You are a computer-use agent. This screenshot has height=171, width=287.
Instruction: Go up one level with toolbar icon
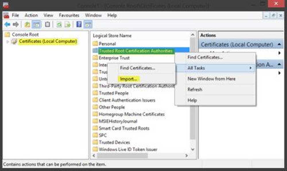pos(27,24)
